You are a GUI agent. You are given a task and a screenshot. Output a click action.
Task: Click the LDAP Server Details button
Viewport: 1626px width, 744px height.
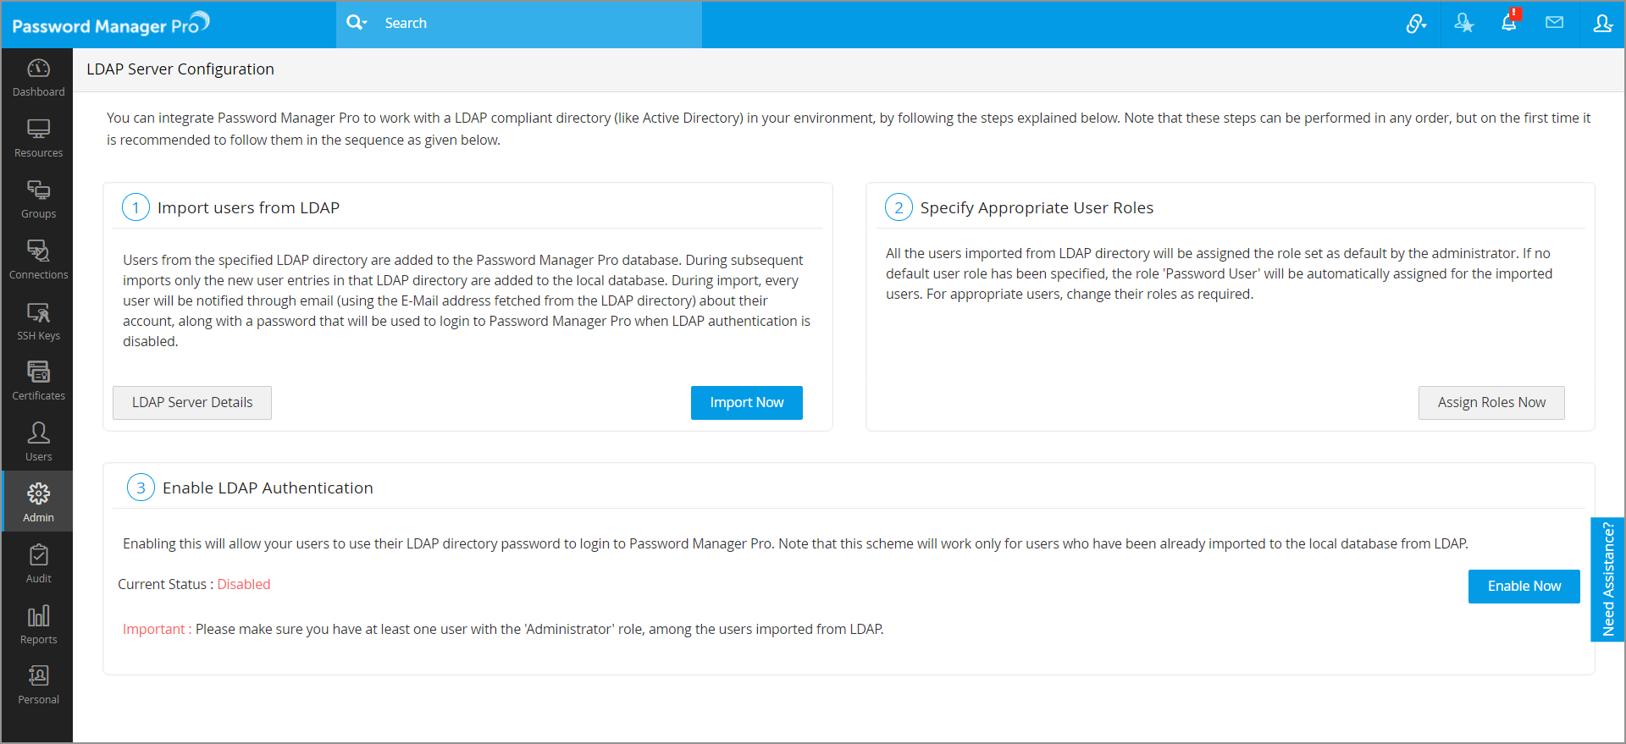(x=192, y=403)
